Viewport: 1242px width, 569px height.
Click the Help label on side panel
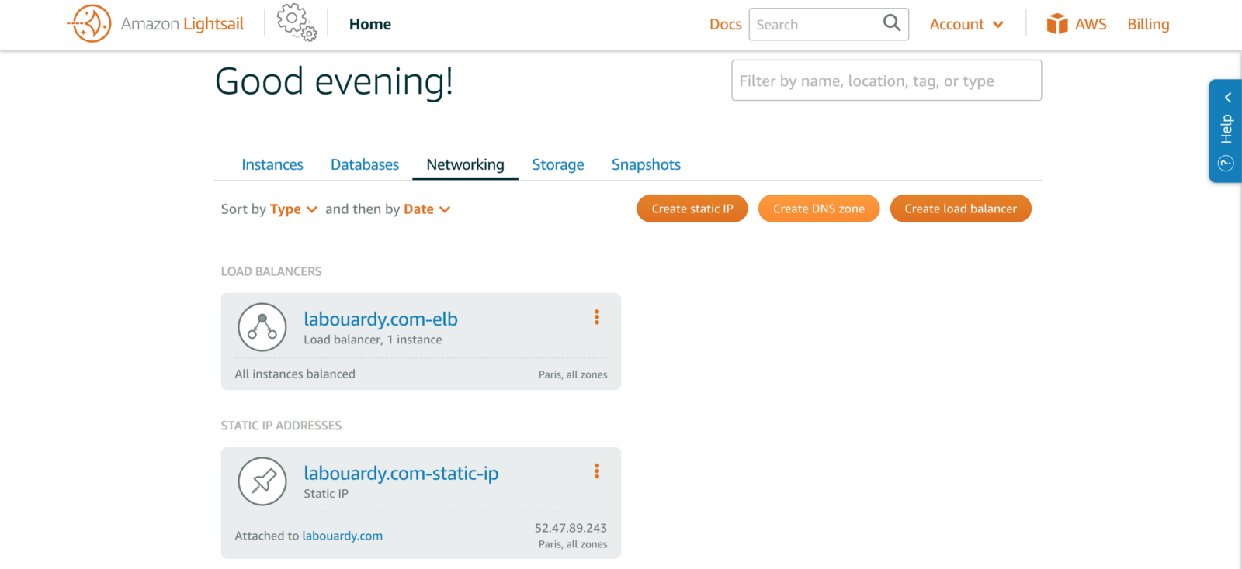tap(1226, 129)
